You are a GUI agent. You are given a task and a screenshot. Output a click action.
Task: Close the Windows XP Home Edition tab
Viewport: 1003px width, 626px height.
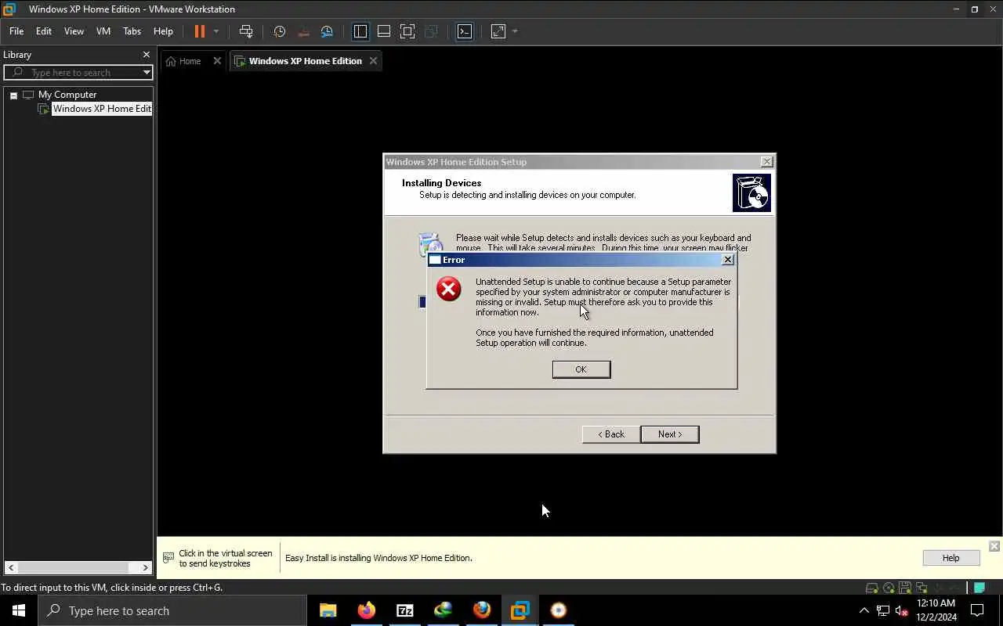373,61
